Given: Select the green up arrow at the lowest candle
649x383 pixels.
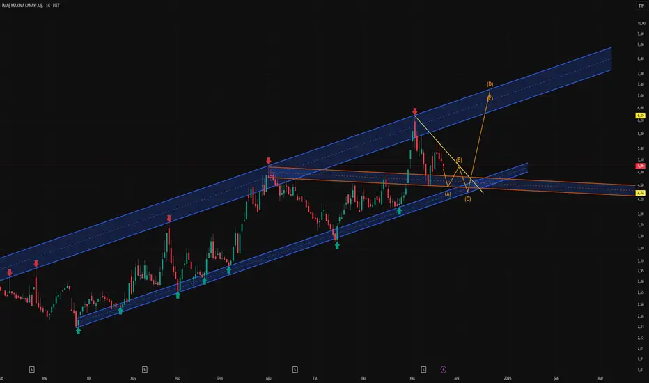Looking at the screenshot, I should pyautogui.click(x=78, y=330).
